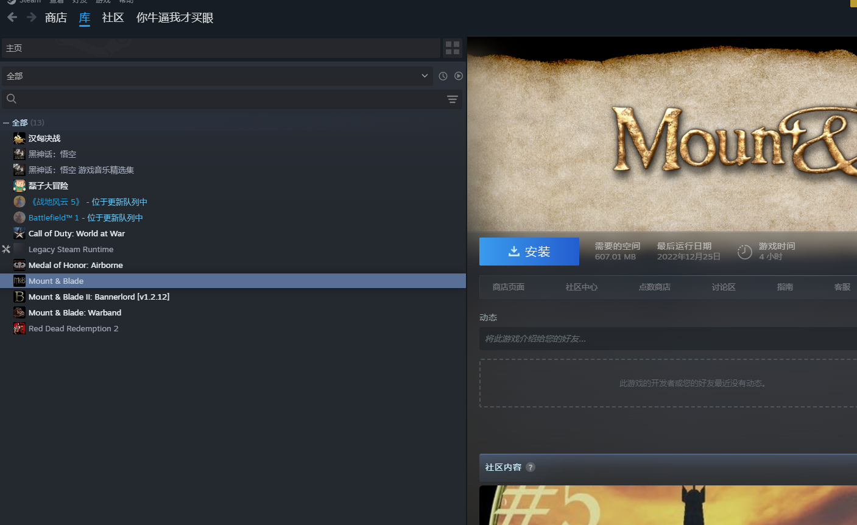Viewport: 857px width, 525px height.
Task: Select Mount & Blade: Warband
Action: point(75,312)
